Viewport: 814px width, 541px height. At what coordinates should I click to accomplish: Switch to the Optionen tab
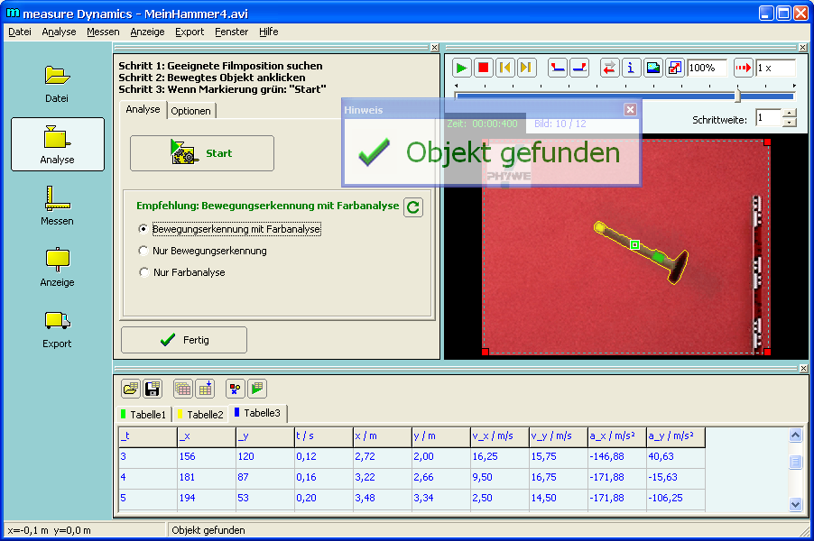click(191, 111)
